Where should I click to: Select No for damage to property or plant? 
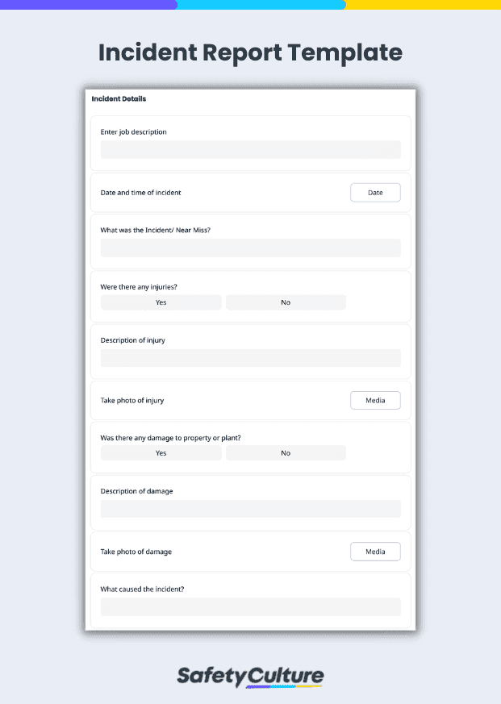click(286, 452)
